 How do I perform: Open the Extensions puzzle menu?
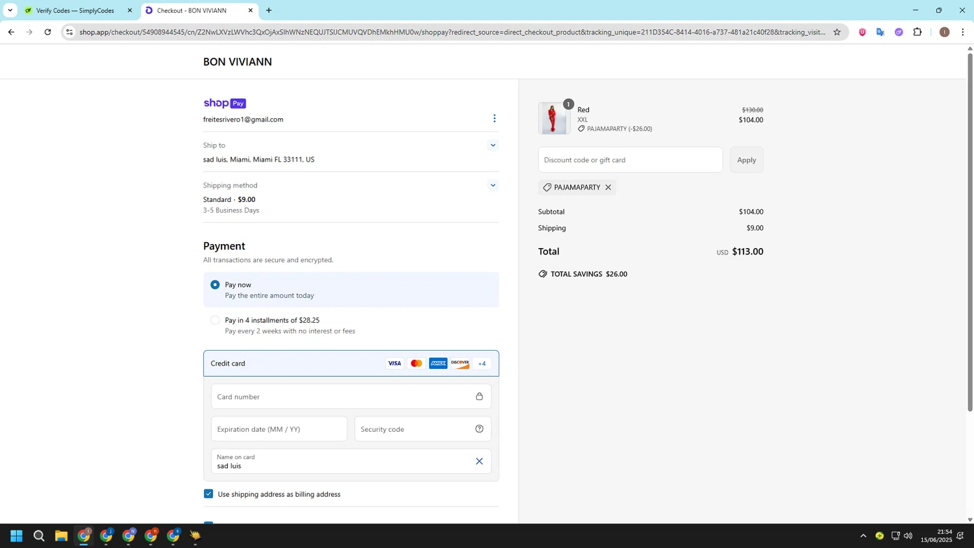tap(918, 32)
